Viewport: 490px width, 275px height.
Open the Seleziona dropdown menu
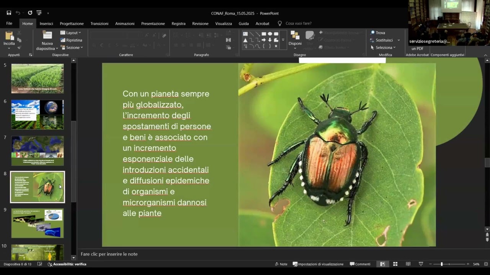pos(383,48)
